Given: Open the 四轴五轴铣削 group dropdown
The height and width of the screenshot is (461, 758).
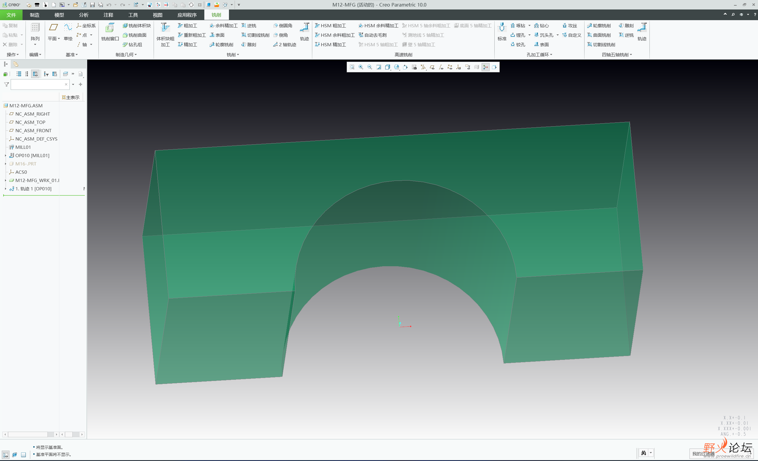Looking at the screenshot, I should pyautogui.click(x=617, y=55).
